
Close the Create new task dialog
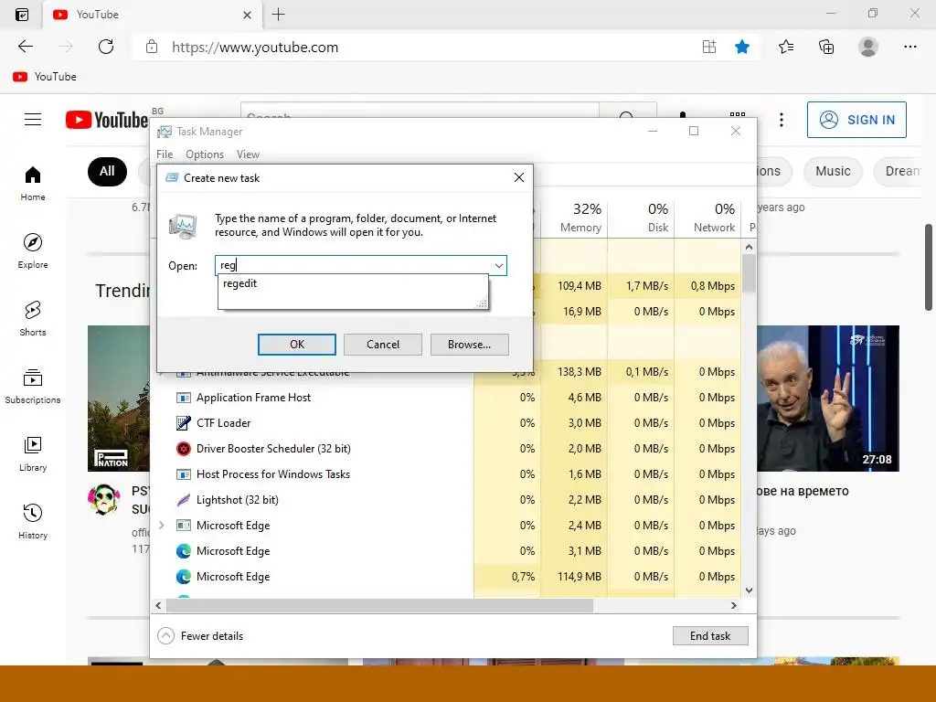point(519,177)
